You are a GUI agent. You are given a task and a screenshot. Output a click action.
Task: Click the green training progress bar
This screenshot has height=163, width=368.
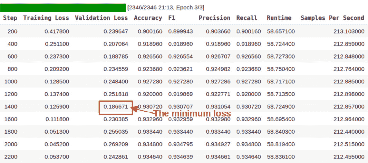click(x=63, y=8)
